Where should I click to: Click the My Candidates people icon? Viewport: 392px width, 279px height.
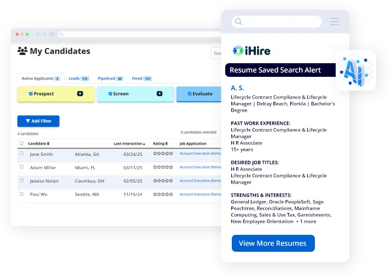point(22,51)
